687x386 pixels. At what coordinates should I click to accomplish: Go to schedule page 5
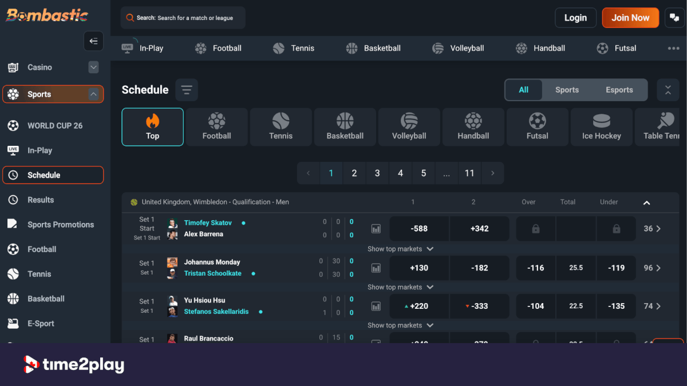pos(424,173)
